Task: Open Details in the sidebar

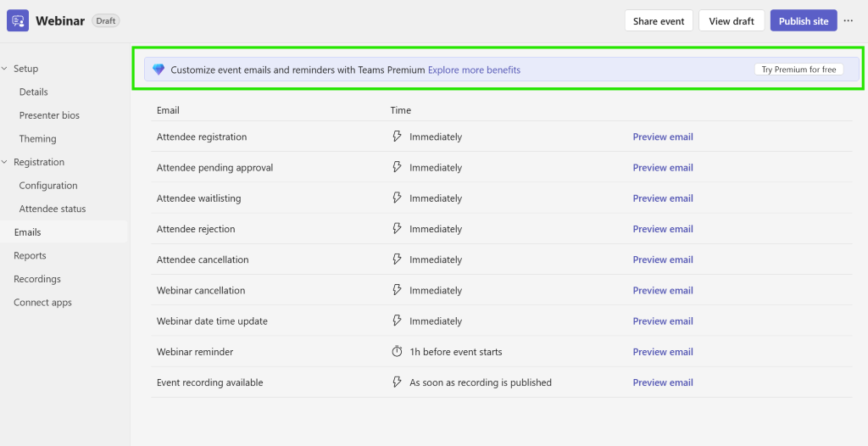Action: [33, 92]
